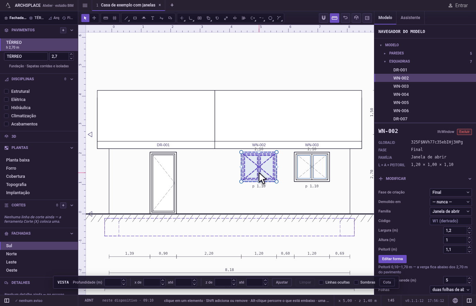Add a new pavimento with plus button

(63, 30)
